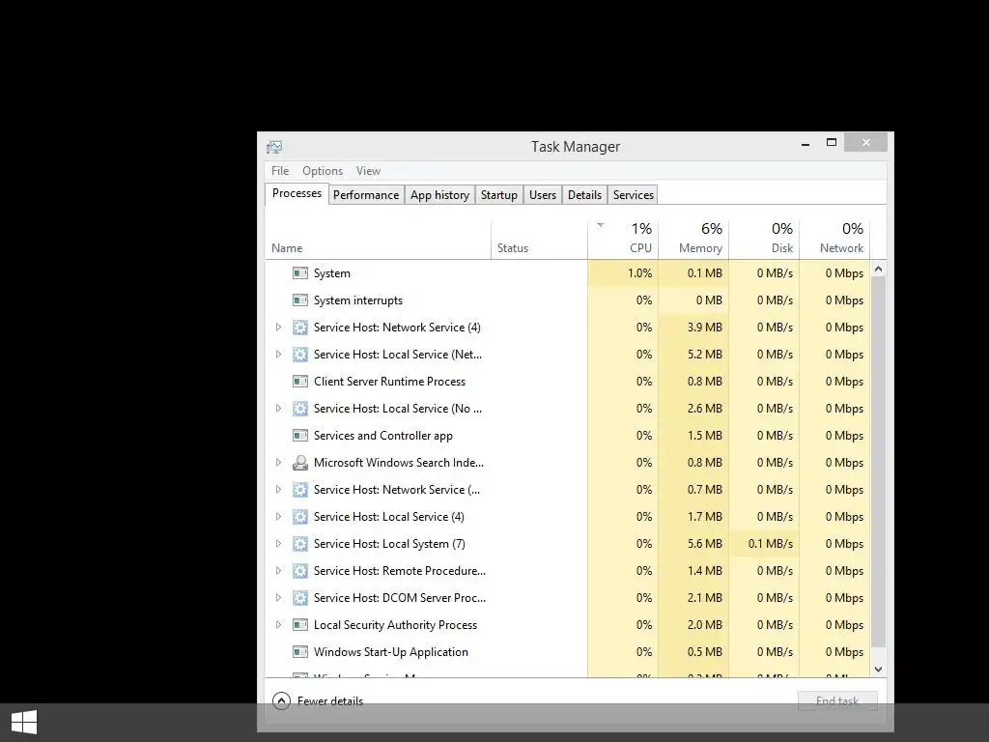Collapse view with Fewer details arrow icon
989x742 pixels.
281,701
